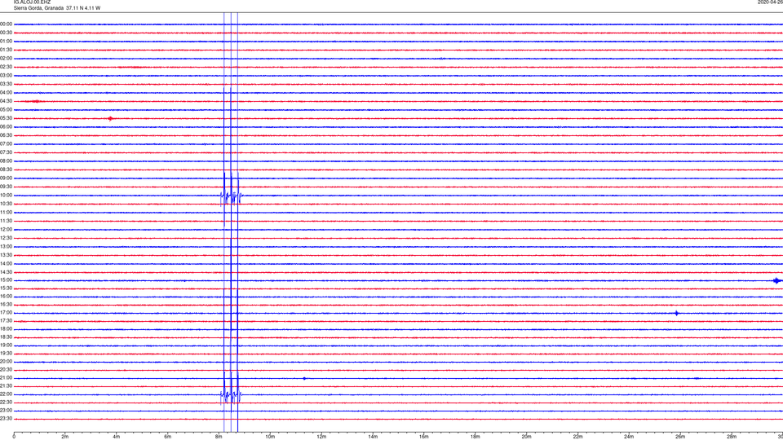This screenshot has height=440, width=783.
Task: Click the blue dot event on 21:00 trace
Action: 304,379
